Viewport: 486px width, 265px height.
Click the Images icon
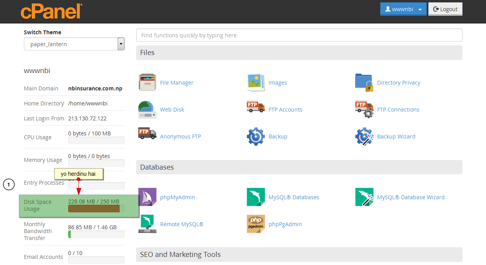pyautogui.click(x=256, y=83)
